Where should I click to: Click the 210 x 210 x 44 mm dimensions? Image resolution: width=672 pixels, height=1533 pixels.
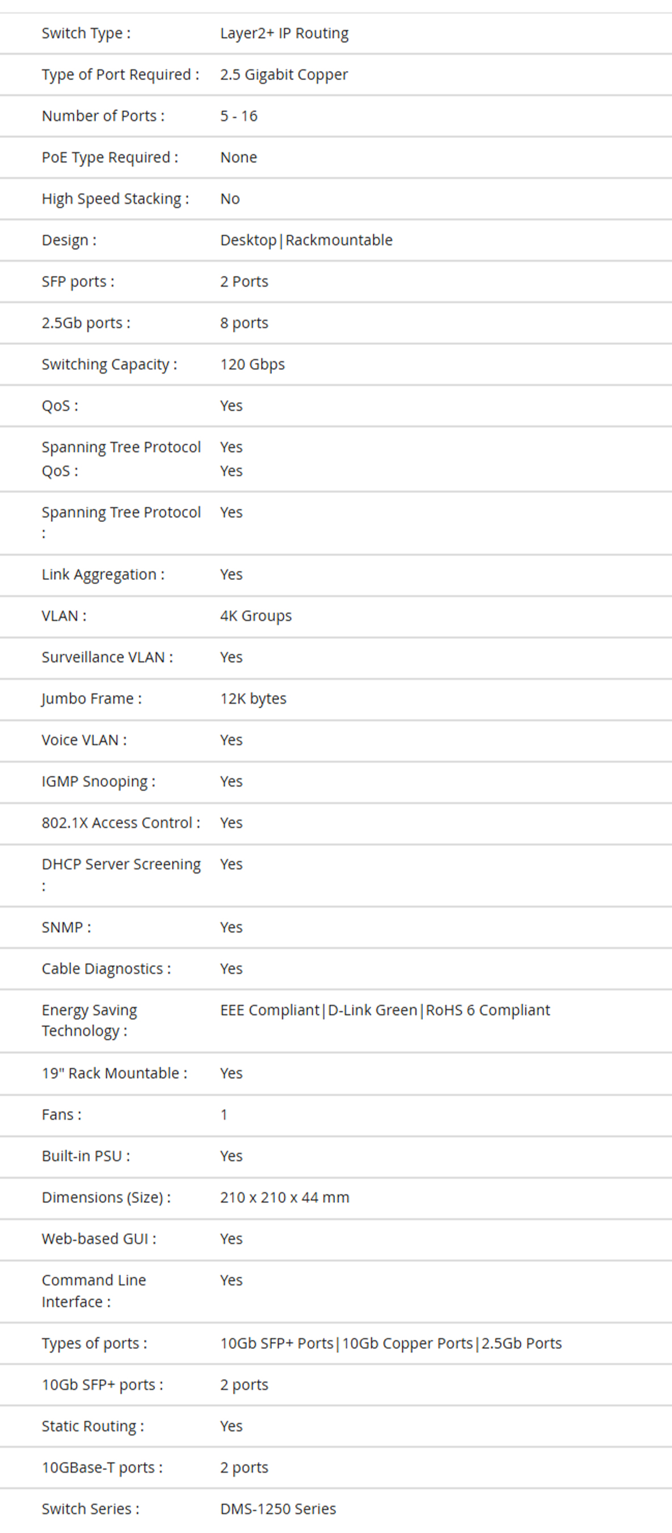point(284,1197)
